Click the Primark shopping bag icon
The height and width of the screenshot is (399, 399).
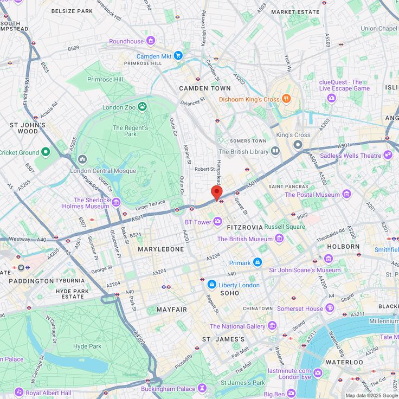pos(258,262)
